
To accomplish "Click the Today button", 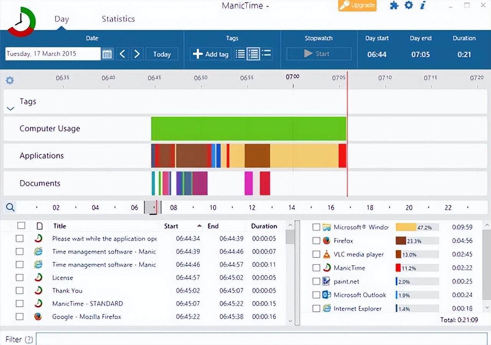I will (162, 54).
